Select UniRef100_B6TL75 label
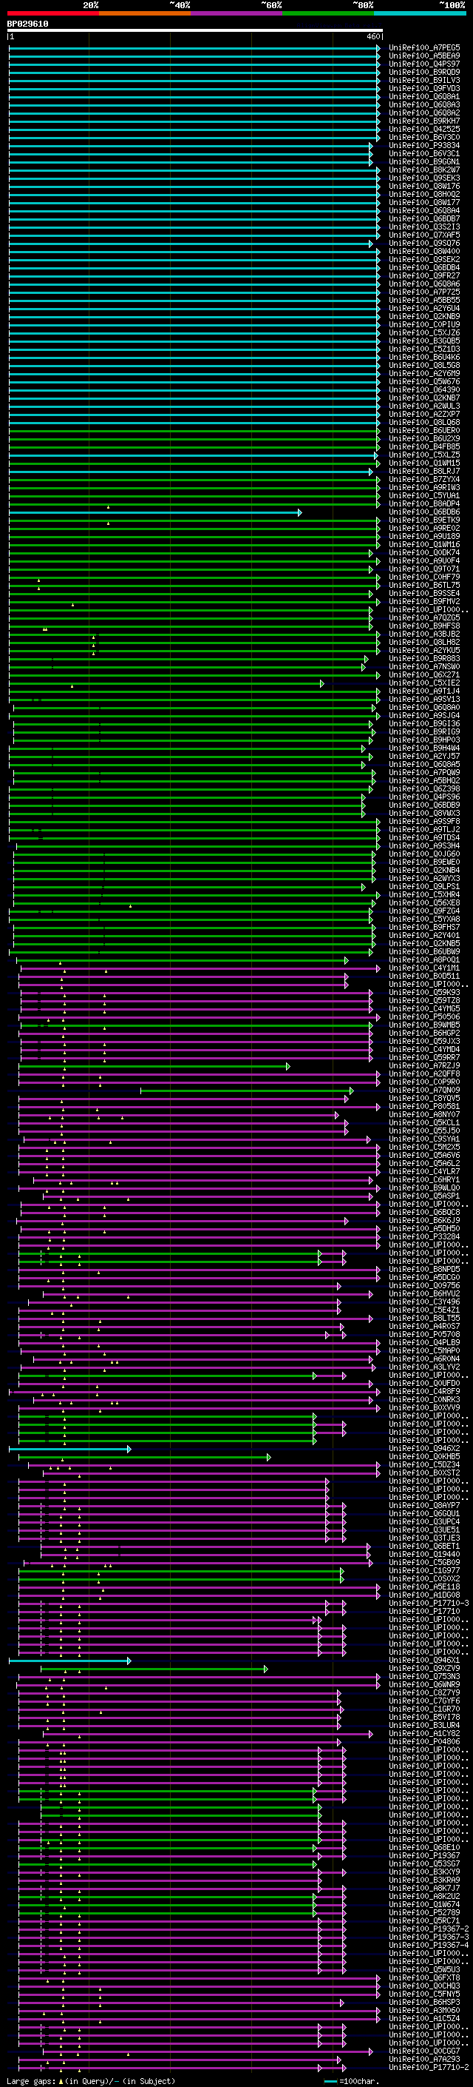 point(424,586)
